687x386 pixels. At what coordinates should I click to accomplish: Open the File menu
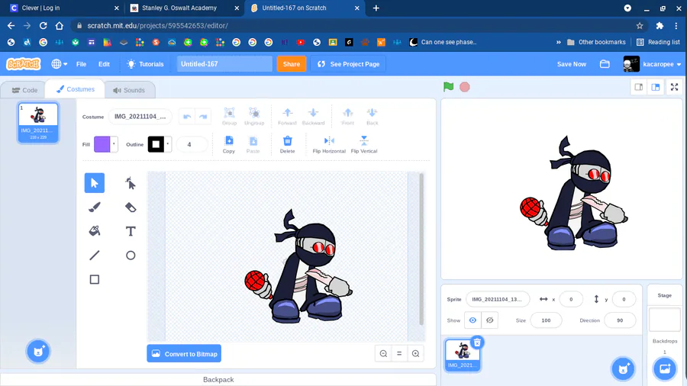pos(81,64)
